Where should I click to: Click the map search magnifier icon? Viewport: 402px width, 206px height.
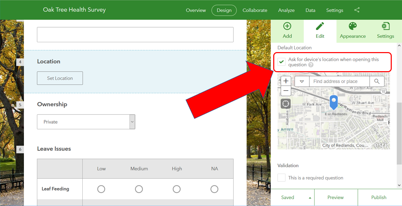click(377, 81)
